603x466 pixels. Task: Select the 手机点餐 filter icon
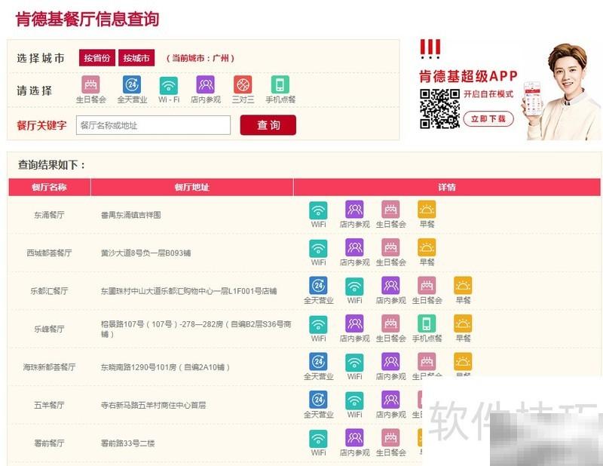pyautogui.click(x=279, y=86)
